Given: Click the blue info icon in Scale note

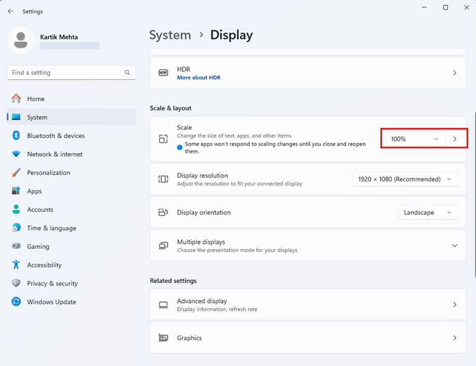Looking at the screenshot, I should 180,147.
